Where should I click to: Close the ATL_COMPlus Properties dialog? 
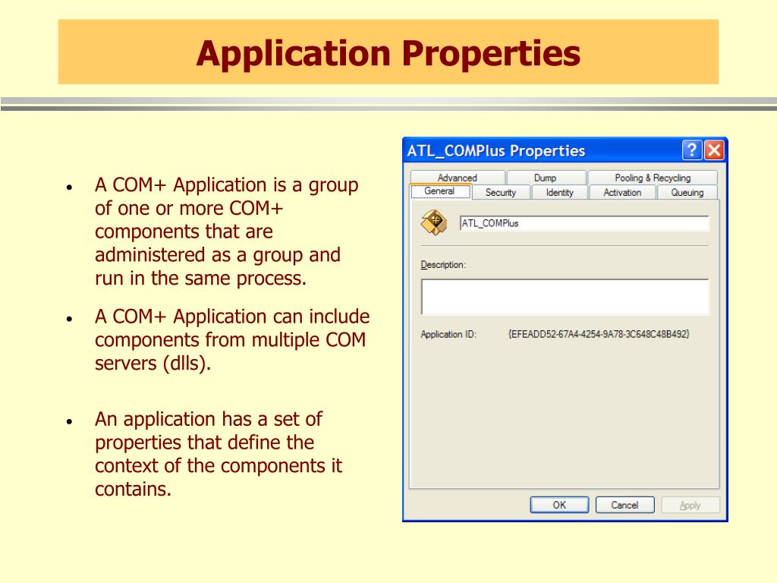pyautogui.click(x=714, y=150)
